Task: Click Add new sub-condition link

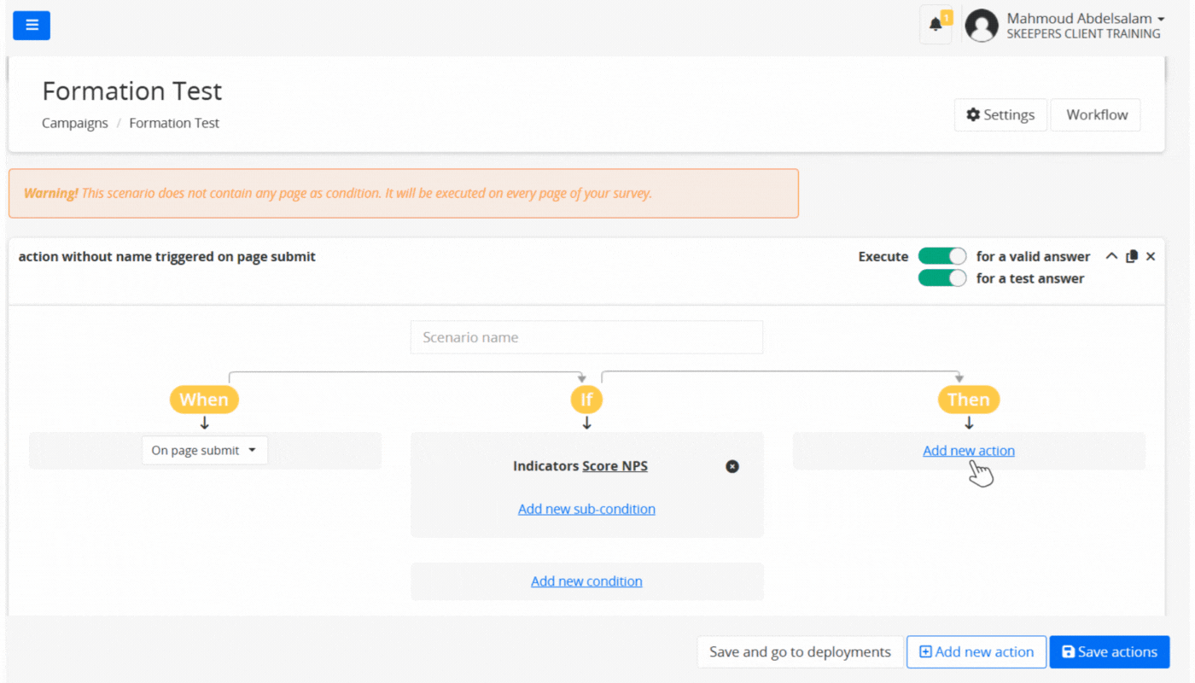Action: click(x=586, y=509)
